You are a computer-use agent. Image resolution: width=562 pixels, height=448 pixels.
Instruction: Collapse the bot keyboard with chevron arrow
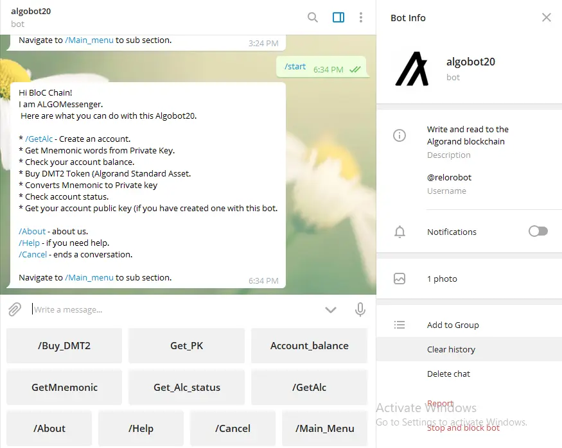tap(331, 310)
